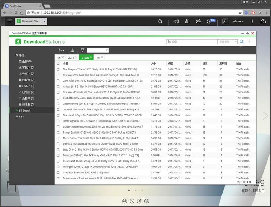Open the volume control icon in top bar
The height and width of the screenshot is (207, 271).
(x=176, y=21)
